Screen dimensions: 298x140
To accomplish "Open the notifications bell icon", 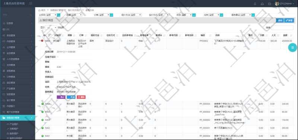I will (255, 4).
